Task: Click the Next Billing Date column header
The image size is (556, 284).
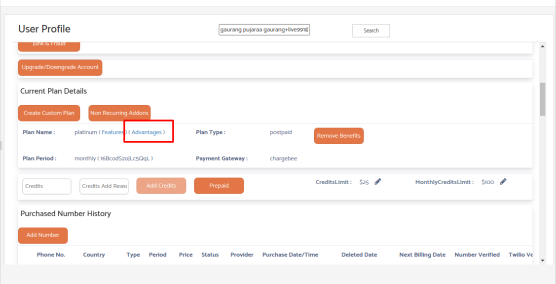Action: [422, 255]
